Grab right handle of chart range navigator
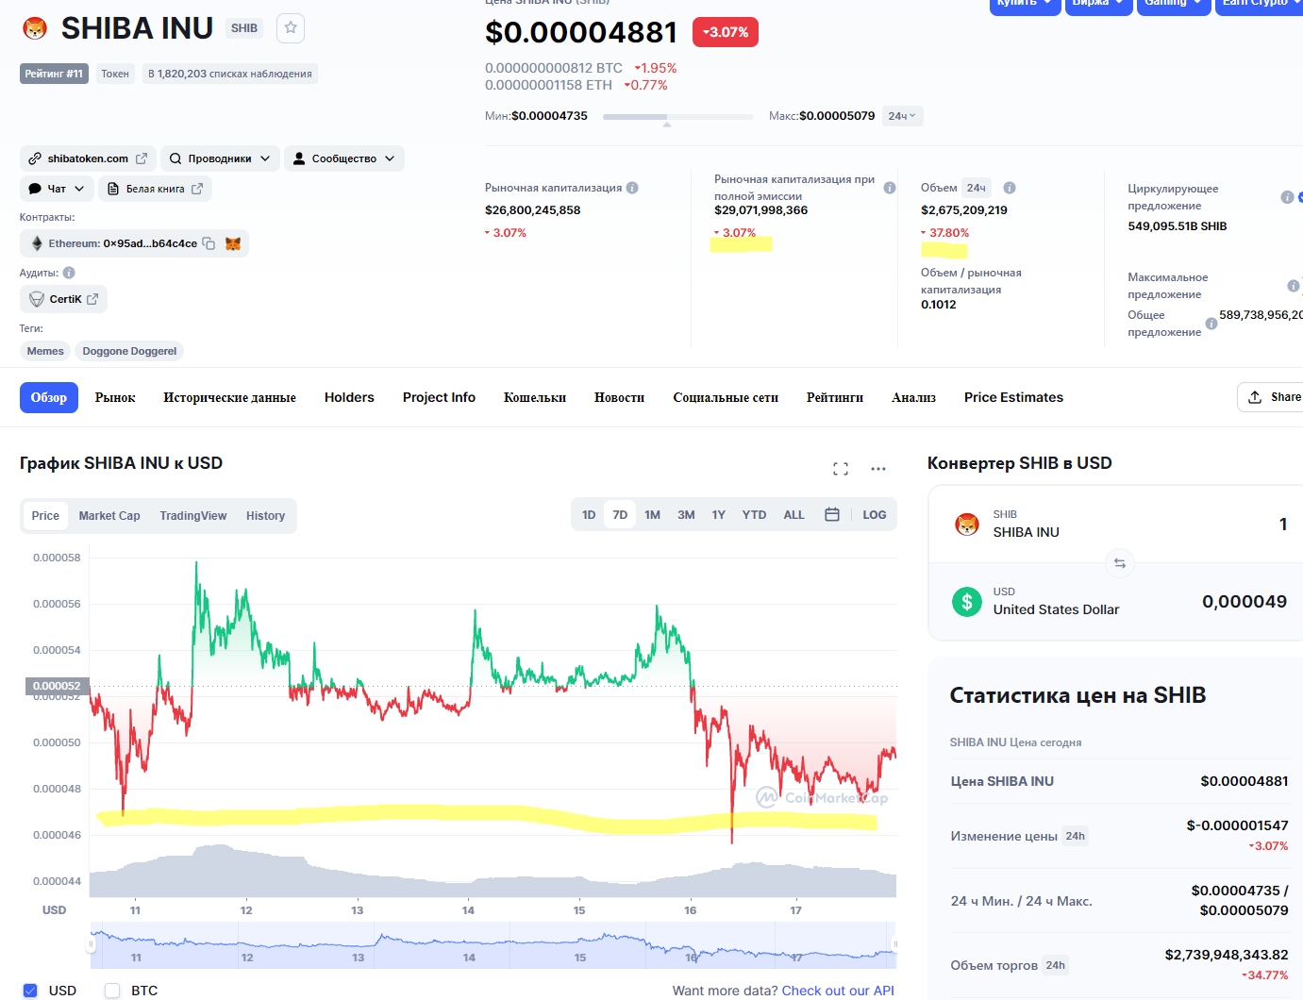 (x=894, y=944)
